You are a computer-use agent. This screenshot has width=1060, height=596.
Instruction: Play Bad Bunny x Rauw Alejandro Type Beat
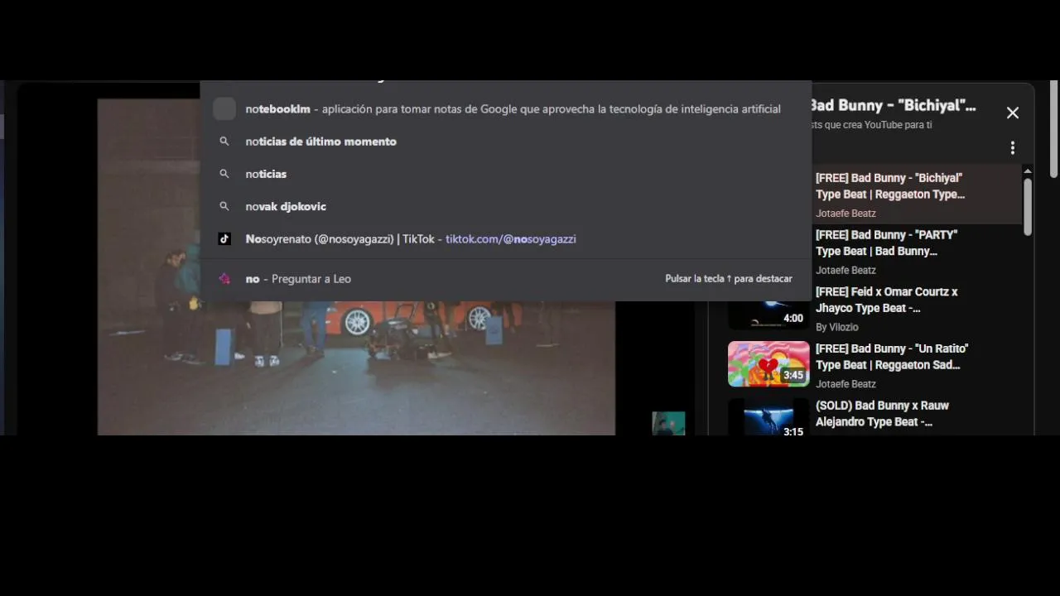(x=882, y=414)
